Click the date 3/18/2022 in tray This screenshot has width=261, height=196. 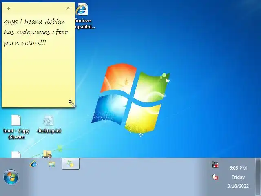point(238,186)
